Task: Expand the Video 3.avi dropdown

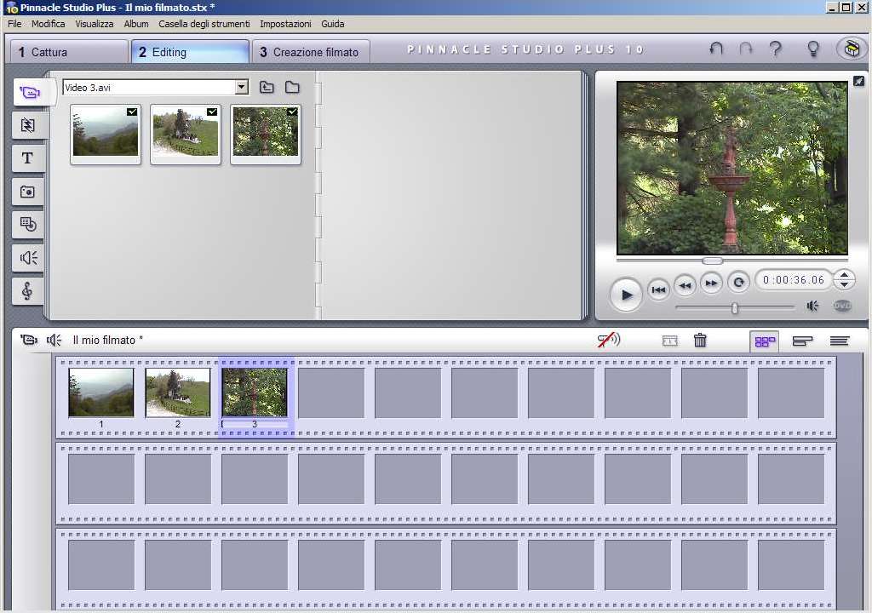Action: pyautogui.click(x=241, y=88)
